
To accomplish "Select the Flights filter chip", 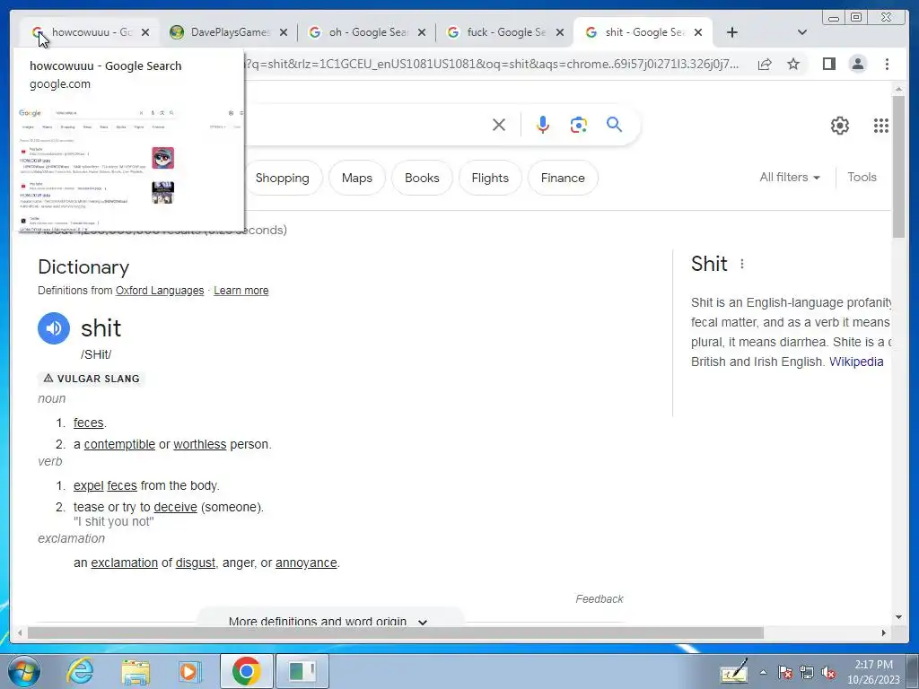I will point(490,179).
